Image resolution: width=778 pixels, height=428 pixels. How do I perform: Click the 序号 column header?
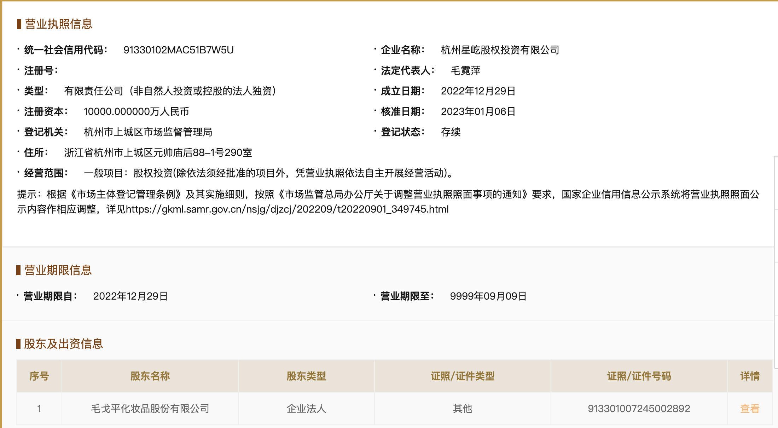(x=39, y=376)
